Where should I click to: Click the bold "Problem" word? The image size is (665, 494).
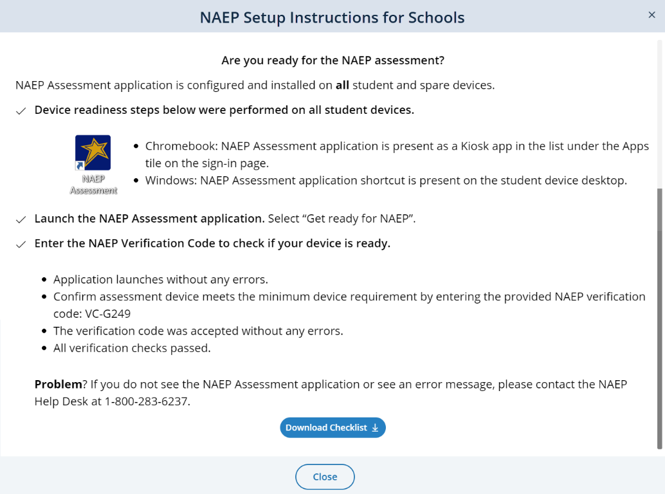click(59, 385)
